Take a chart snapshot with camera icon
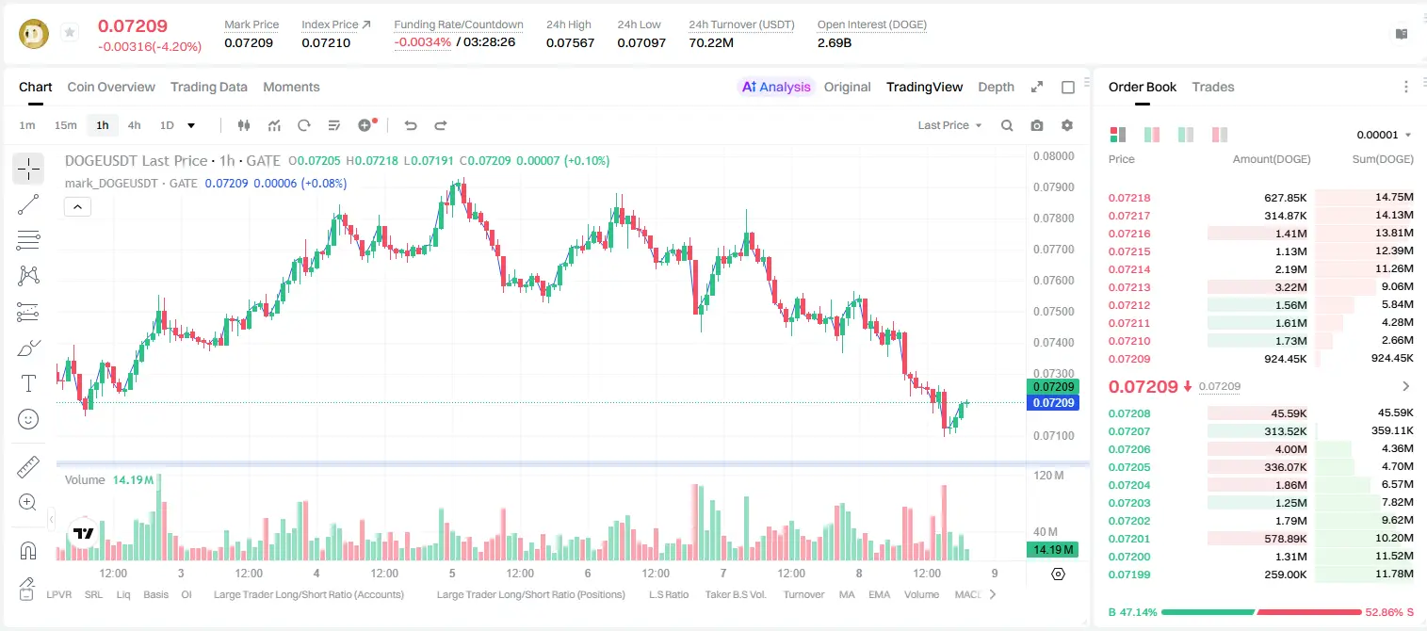The height and width of the screenshot is (631, 1427). (x=1037, y=125)
